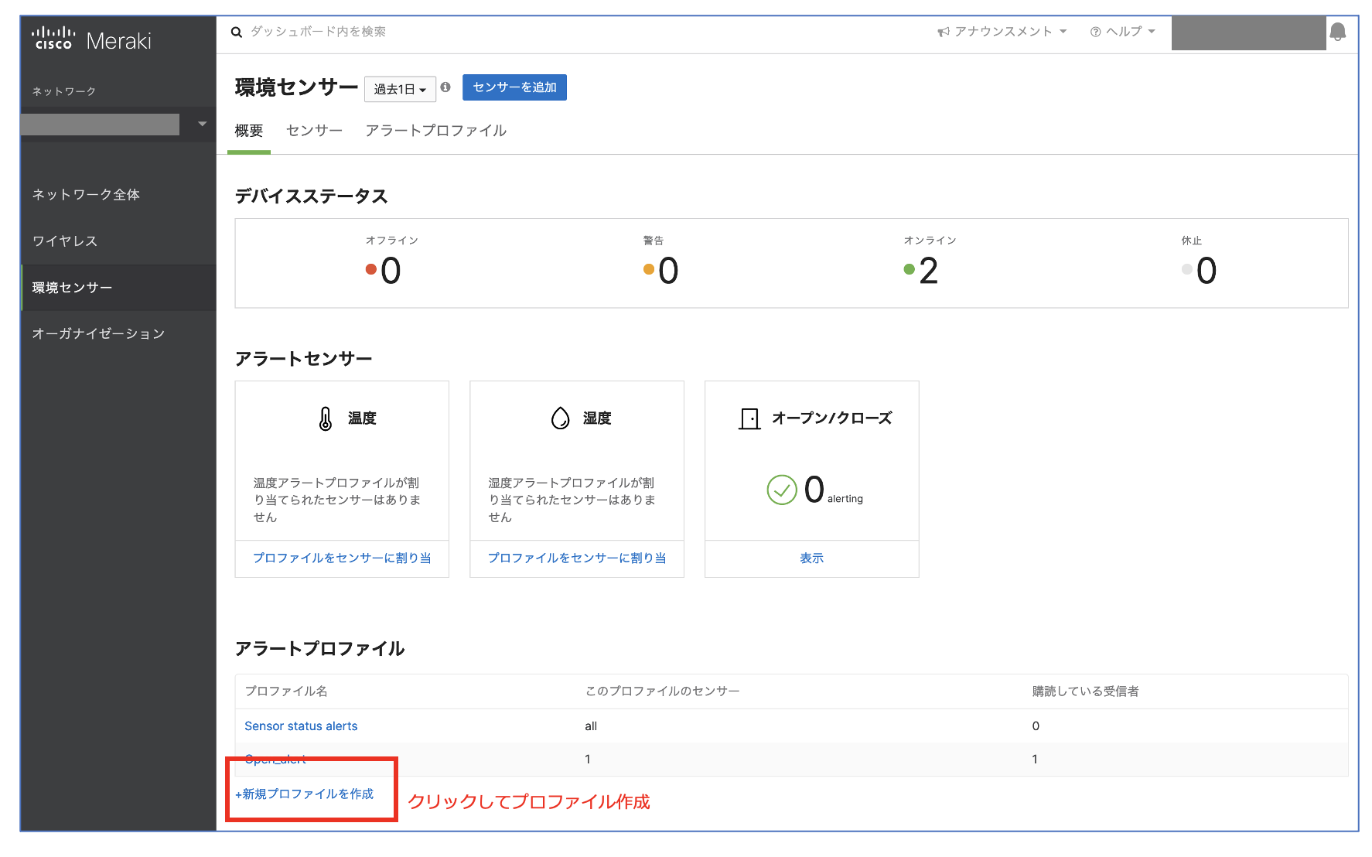The height and width of the screenshot is (857, 1372).
Task: Open the Sensor status alerts profile
Action: point(301,726)
